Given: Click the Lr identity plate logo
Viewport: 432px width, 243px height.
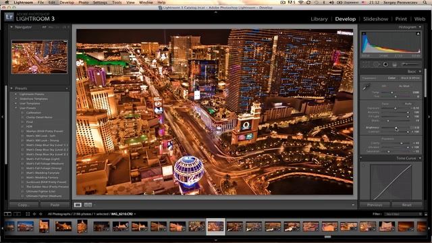Looking at the screenshot, I should (9, 17).
